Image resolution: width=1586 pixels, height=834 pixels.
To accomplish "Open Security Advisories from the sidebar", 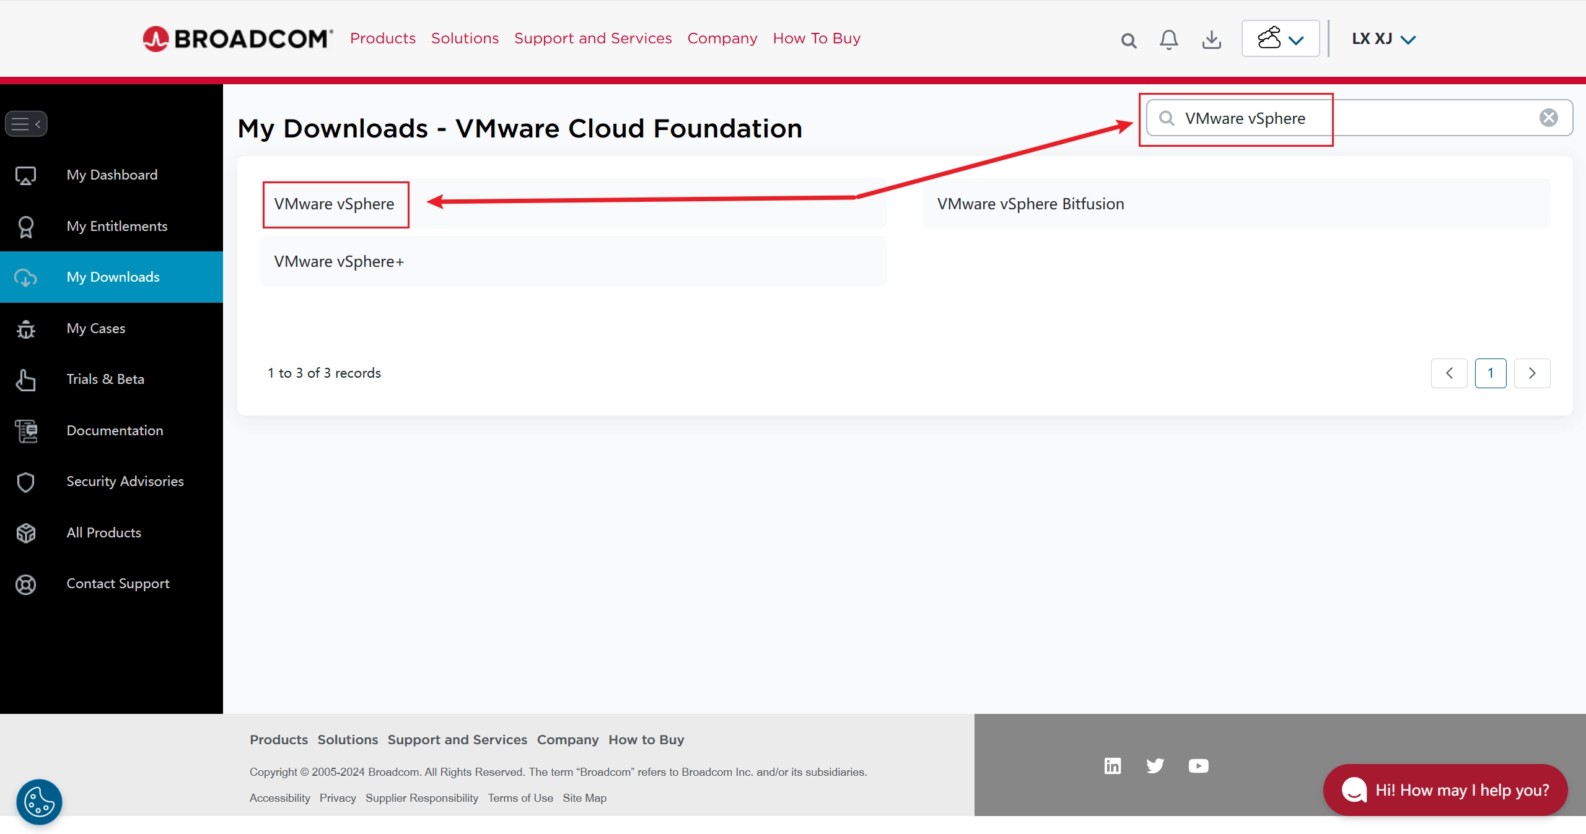I will [x=125, y=481].
